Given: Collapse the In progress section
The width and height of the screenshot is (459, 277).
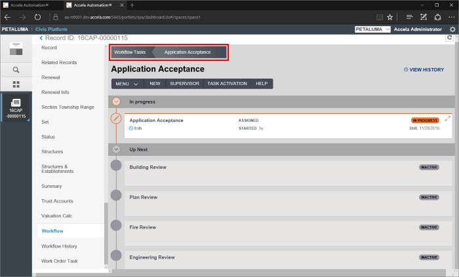Looking at the screenshot, I should tap(116, 102).
